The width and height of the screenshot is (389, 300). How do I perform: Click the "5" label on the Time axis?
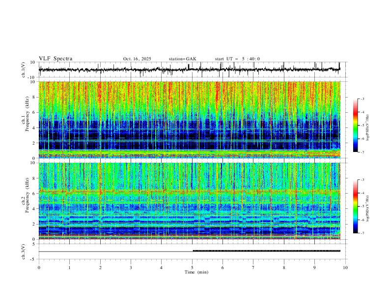192,268
